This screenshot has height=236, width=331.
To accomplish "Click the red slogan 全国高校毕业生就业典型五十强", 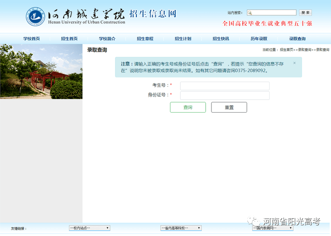I will click(267, 24).
